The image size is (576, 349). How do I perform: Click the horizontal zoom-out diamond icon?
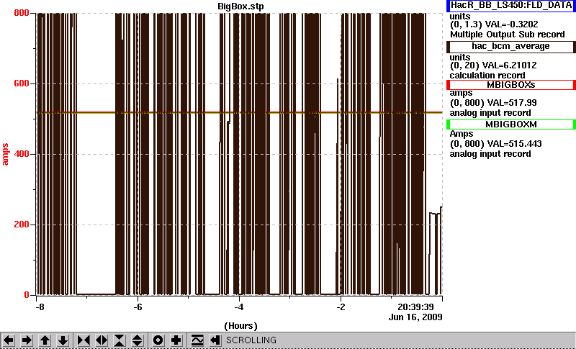click(102, 340)
